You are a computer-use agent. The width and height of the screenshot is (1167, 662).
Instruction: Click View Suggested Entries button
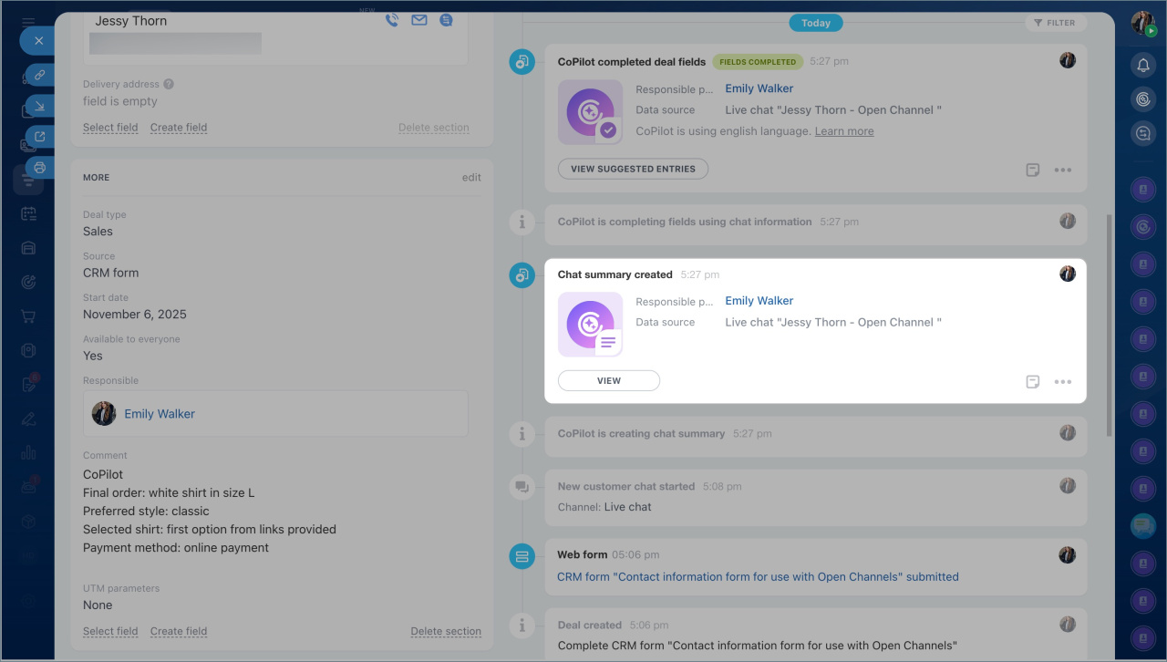[x=633, y=169]
